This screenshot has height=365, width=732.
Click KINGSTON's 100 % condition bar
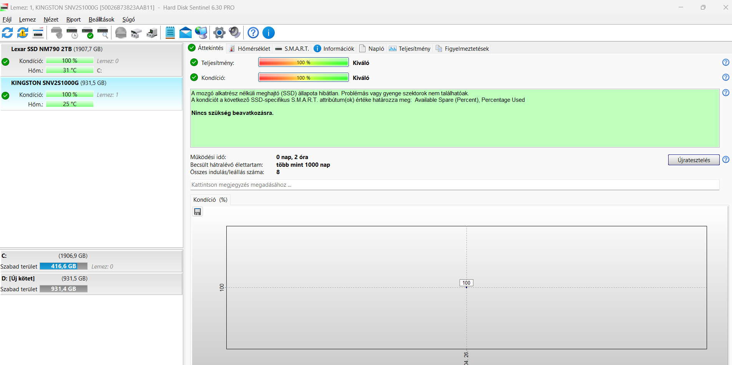[70, 95]
